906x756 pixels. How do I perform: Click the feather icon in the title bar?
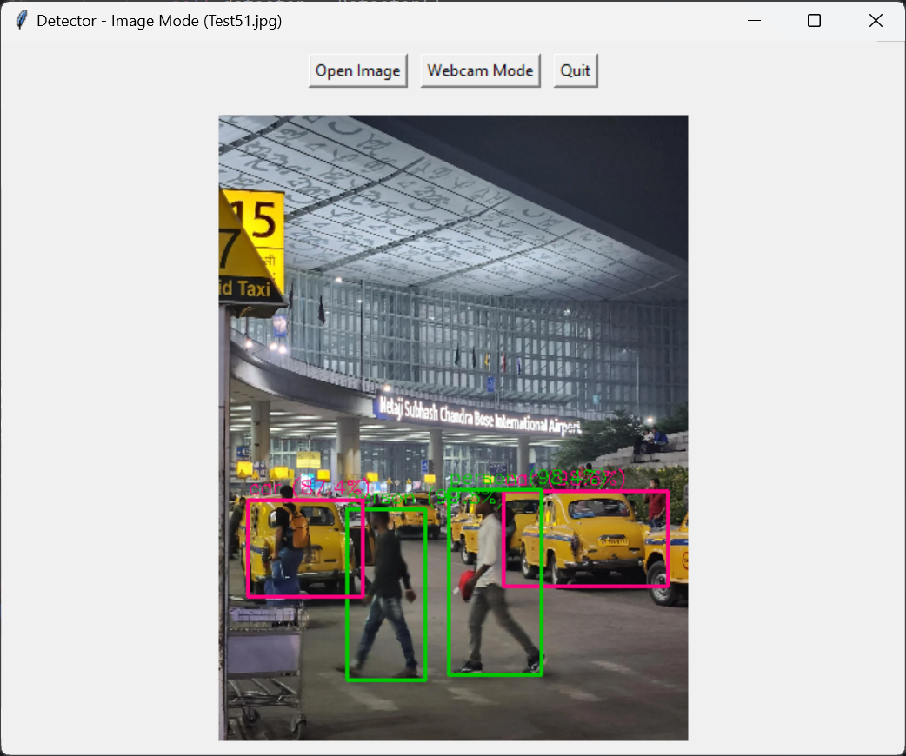pos(22,20)
